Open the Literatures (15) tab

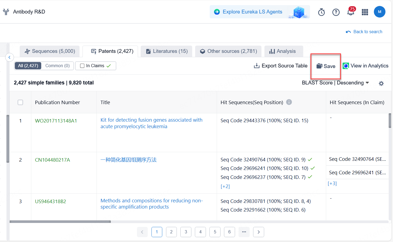pyautogui.click(x=167, y=51)
